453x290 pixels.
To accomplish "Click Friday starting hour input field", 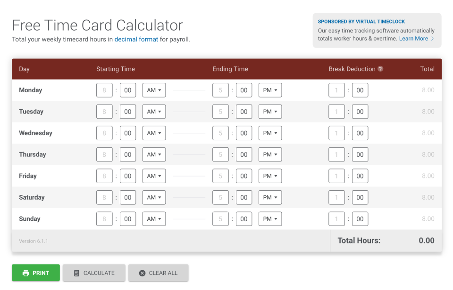I will point(104,176).
